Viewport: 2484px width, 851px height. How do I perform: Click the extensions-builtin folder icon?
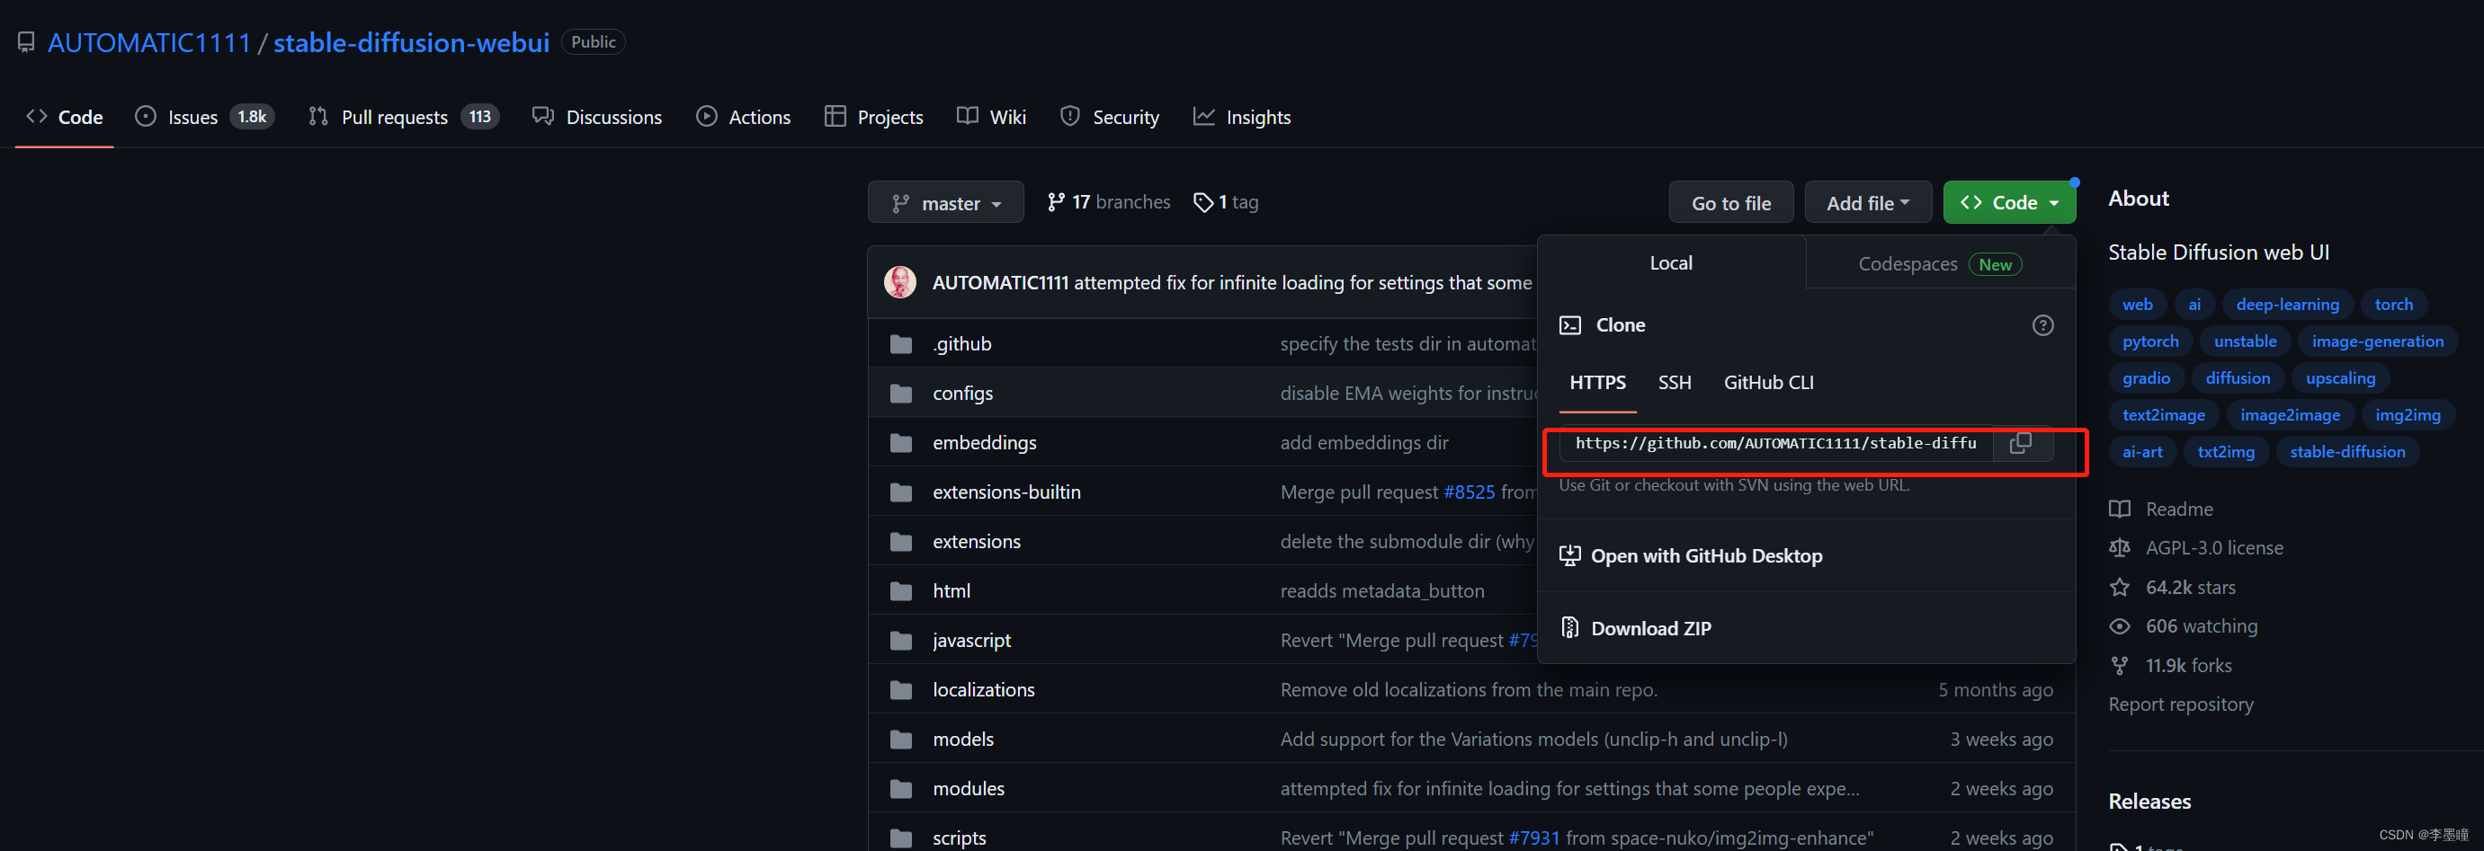tap(900, 492)
